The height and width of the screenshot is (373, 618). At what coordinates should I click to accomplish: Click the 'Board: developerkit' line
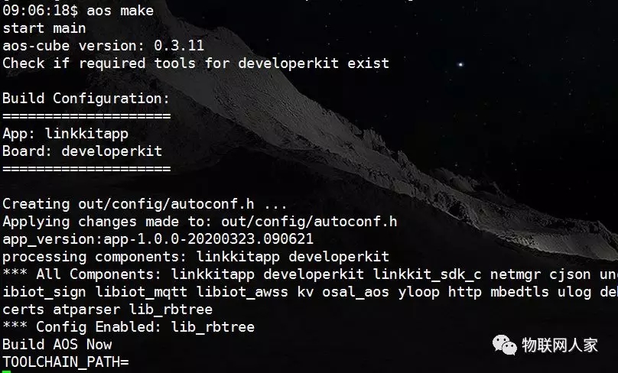click(x=83, y=151)
